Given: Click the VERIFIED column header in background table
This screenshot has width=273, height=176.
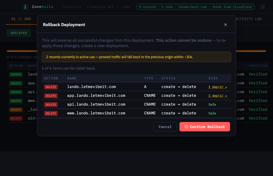Looking at the screenshot, I should point(258,66).
